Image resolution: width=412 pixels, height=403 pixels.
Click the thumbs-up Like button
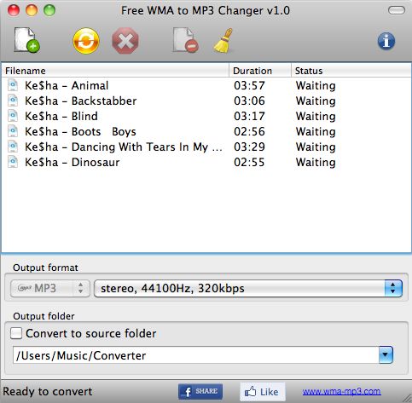[262, 392]
